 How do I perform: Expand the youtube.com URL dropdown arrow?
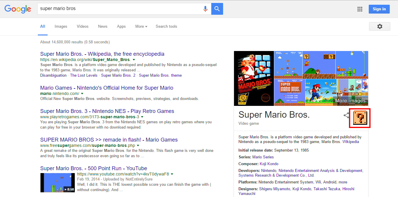point(172,174)
